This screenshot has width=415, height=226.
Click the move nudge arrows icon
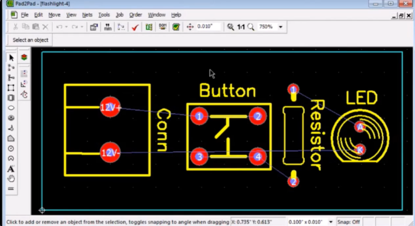point(190,27)
